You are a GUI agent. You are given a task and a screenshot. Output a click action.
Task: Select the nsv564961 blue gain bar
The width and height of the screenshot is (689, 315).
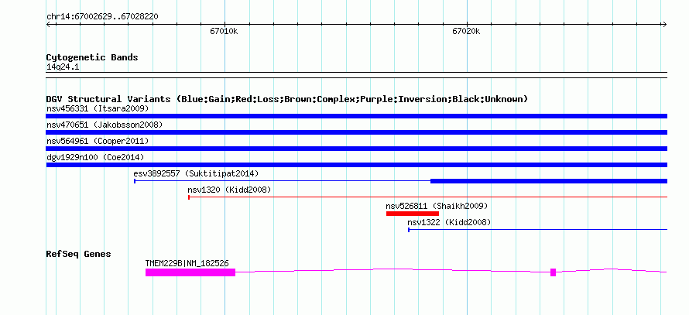click(x=357, y=149)
